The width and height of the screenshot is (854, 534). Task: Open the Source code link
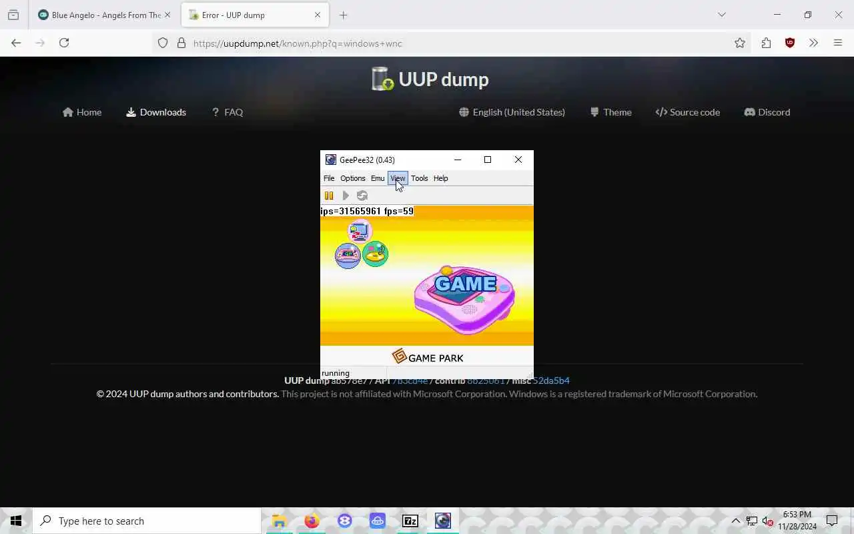coord(688,112)
